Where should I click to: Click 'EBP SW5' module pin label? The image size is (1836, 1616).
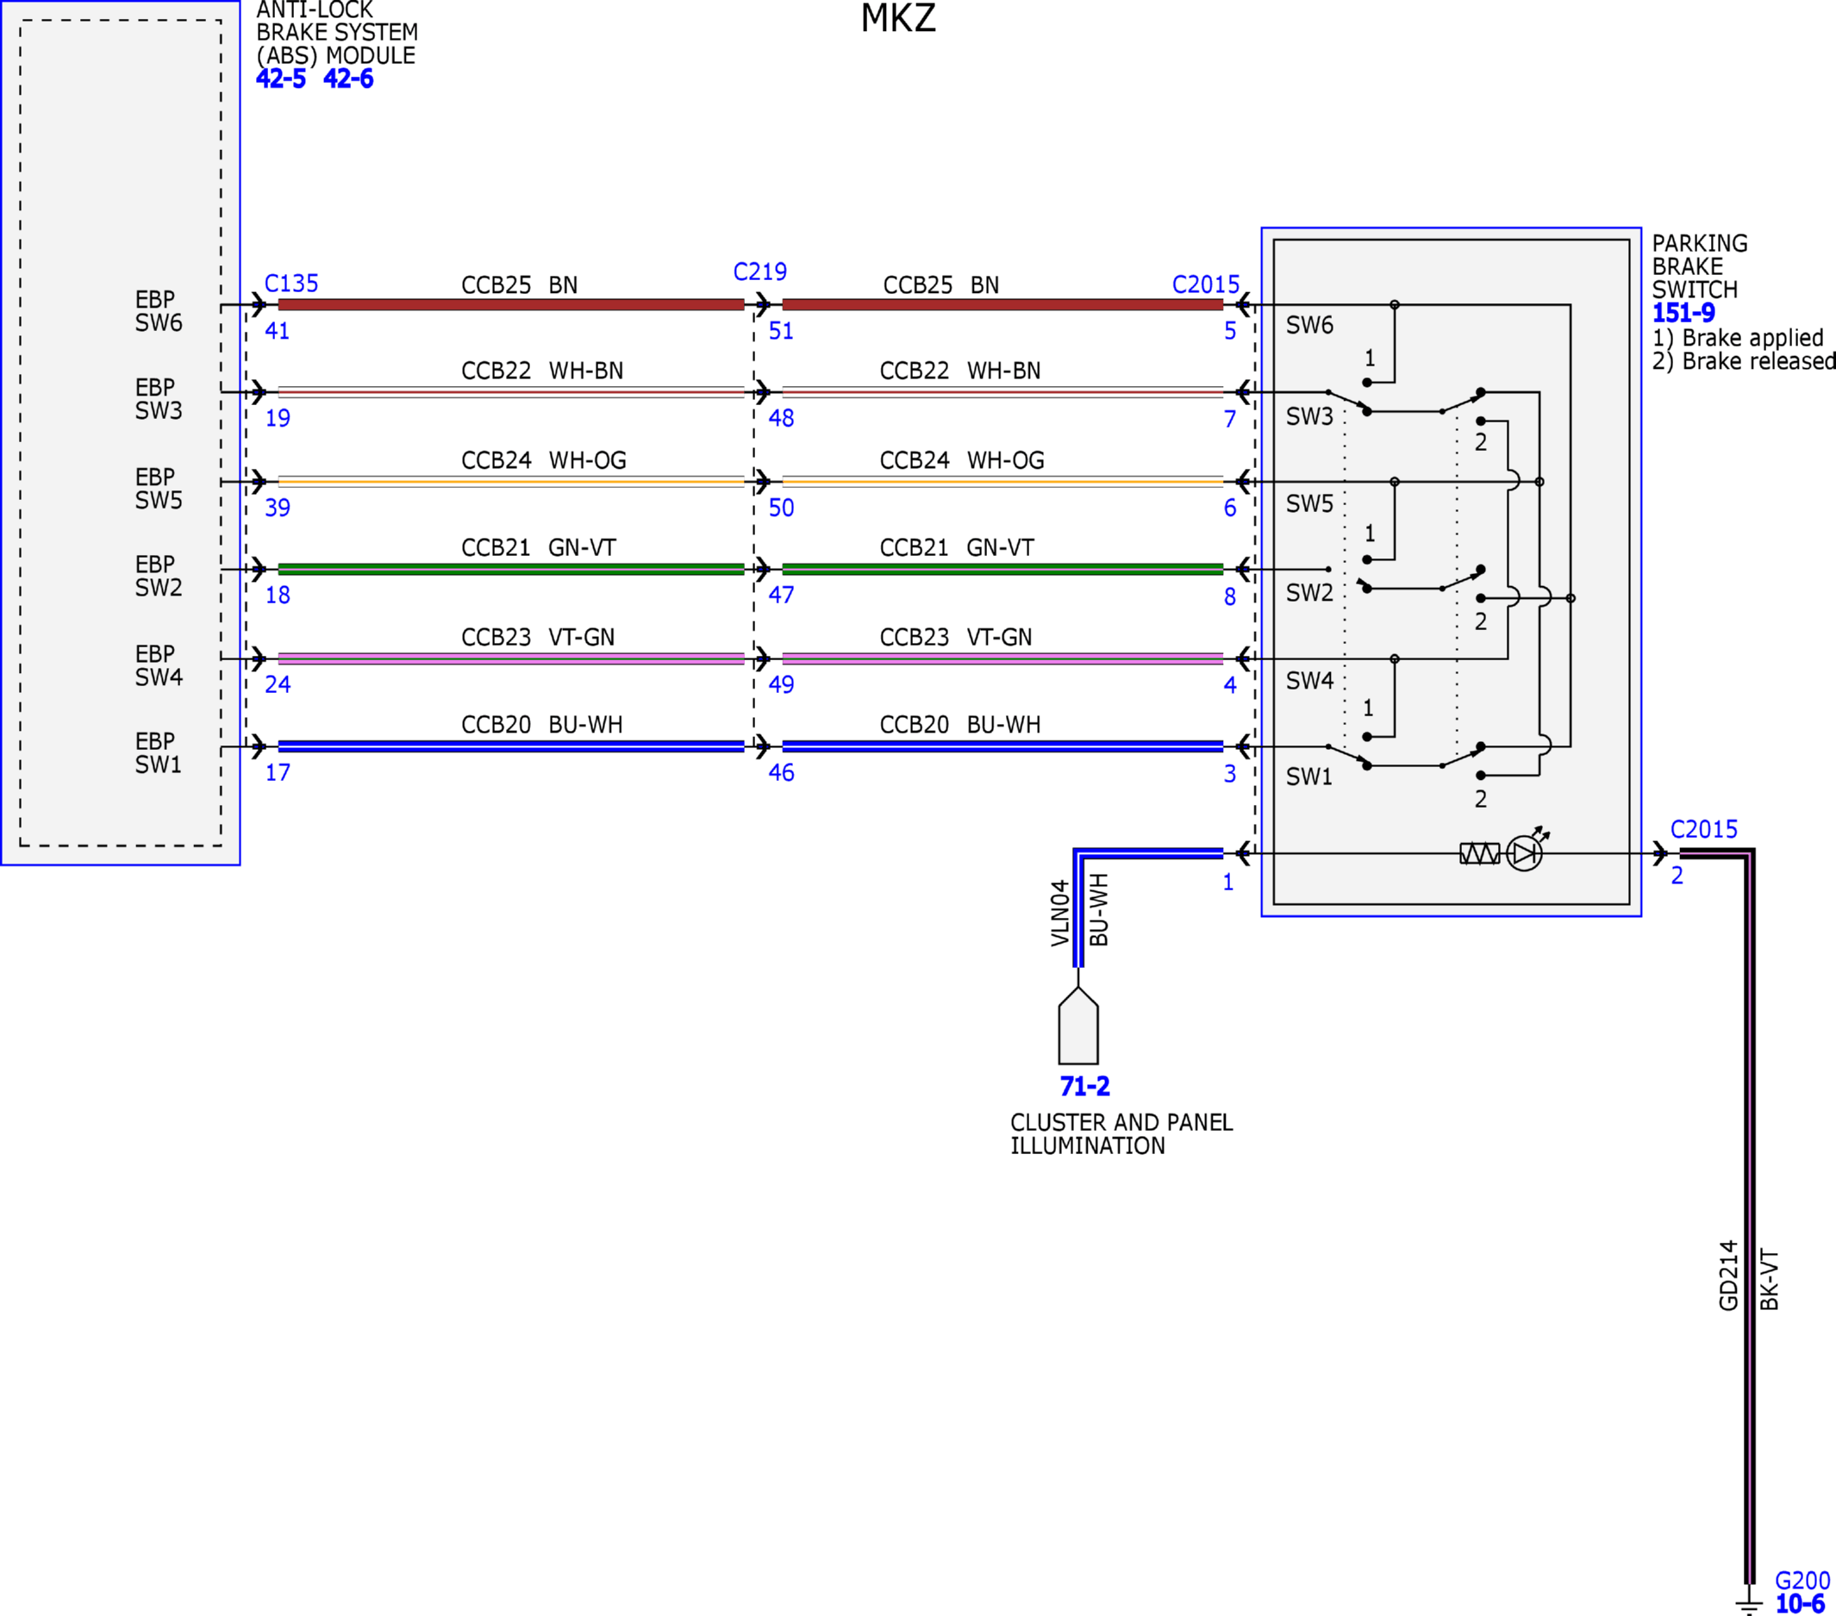pyautogui.click(x=159, y=490)
